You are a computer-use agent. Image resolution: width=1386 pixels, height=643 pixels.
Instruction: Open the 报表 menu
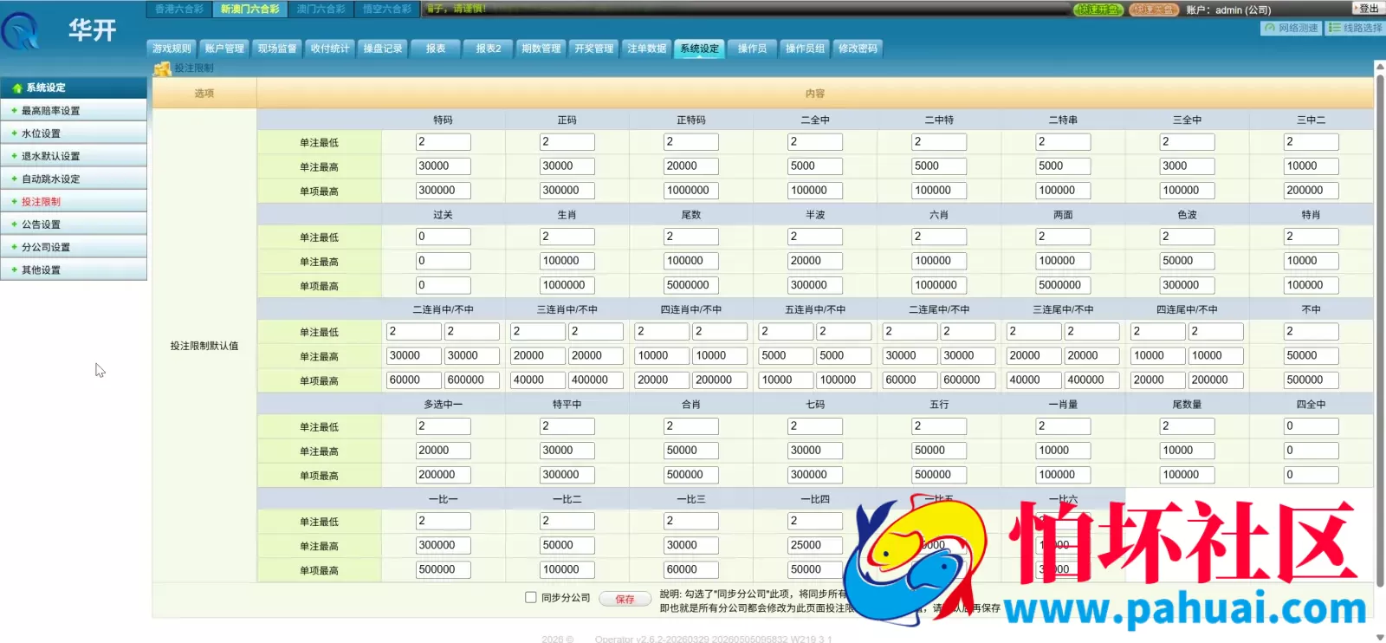pos(436,49)
